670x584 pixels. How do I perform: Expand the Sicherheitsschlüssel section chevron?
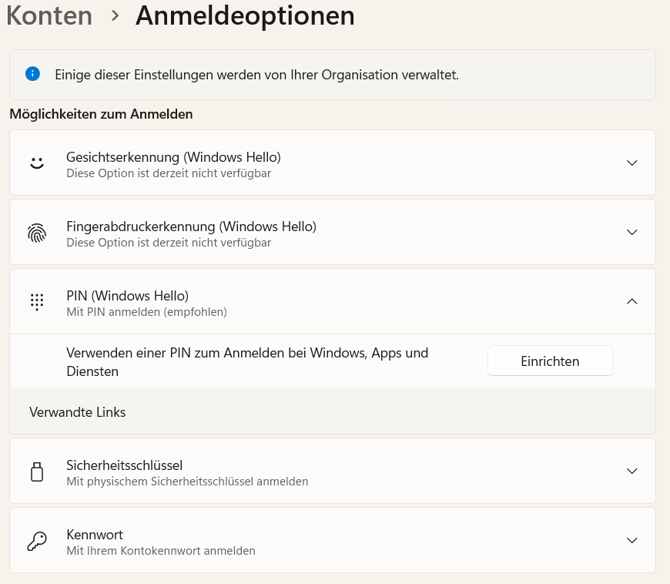[631, 472]
